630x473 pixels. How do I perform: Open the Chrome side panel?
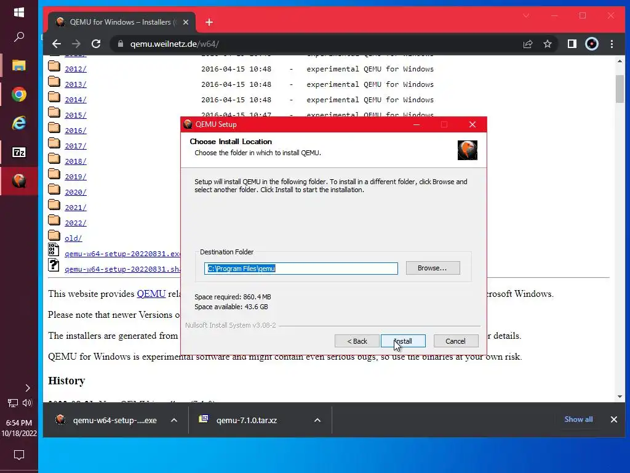pos(572,44)
